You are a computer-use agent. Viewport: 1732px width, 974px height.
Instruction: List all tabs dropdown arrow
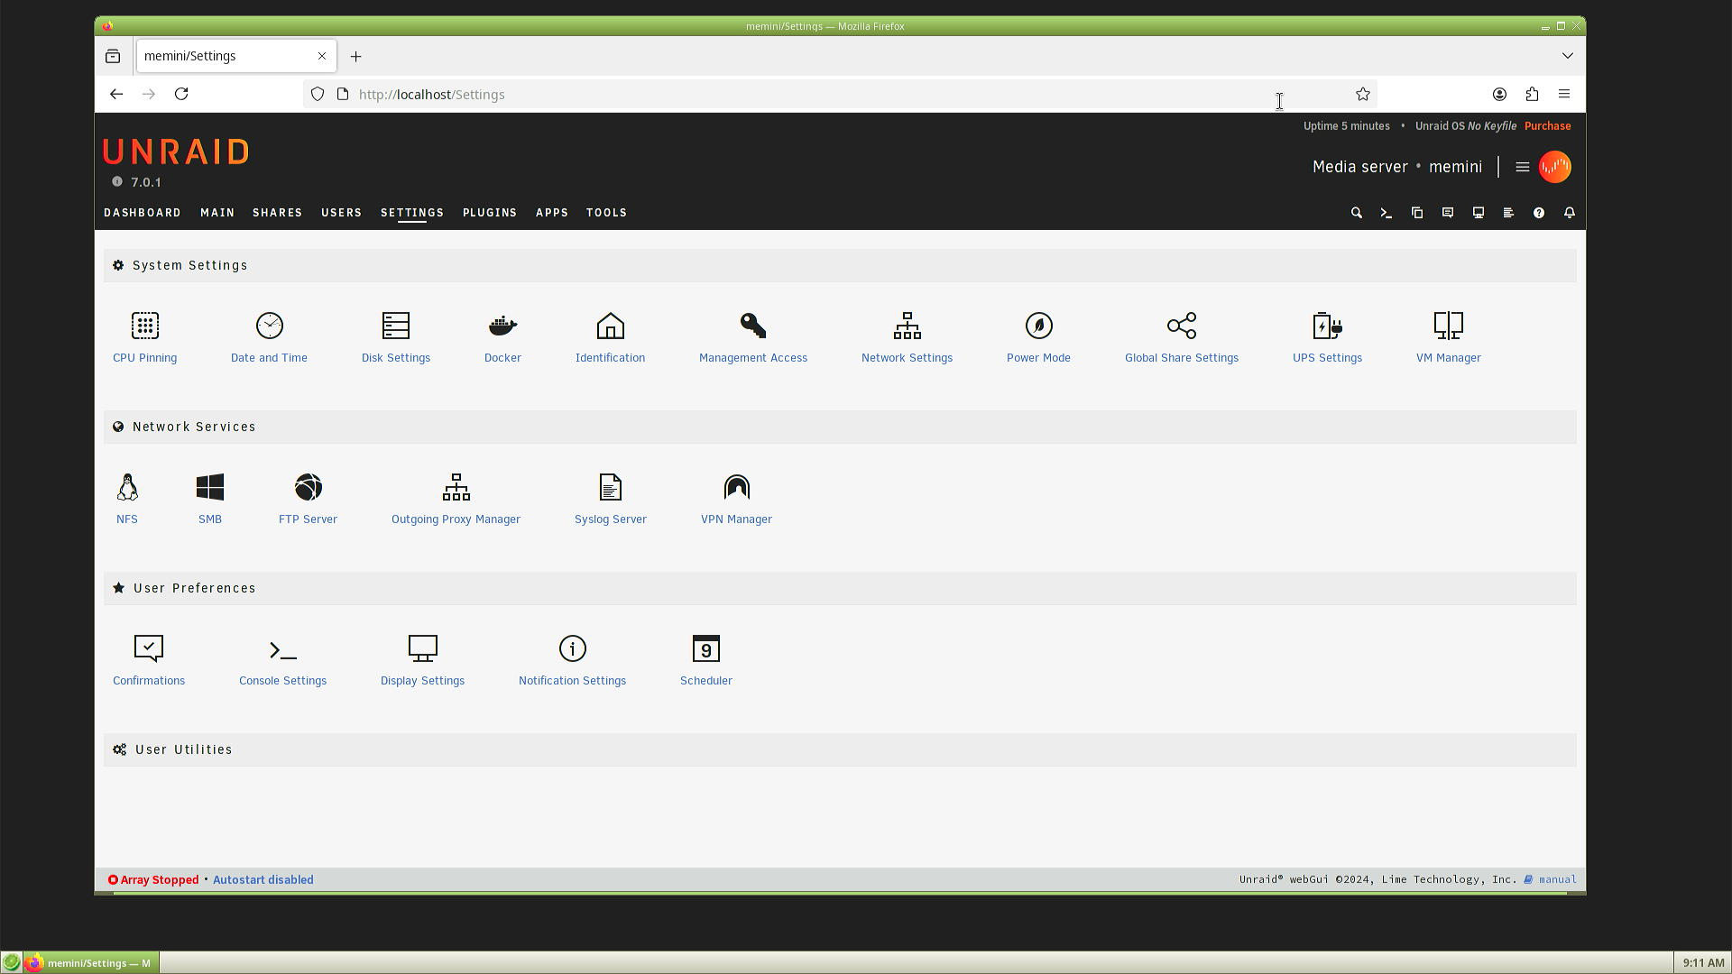click(x=1568, y=56)
